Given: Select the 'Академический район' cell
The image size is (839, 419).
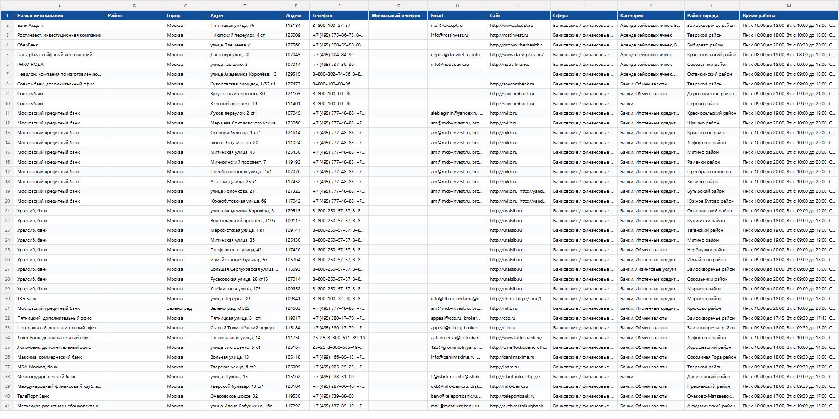Looking at the screenshot, I should click(712, 406).
